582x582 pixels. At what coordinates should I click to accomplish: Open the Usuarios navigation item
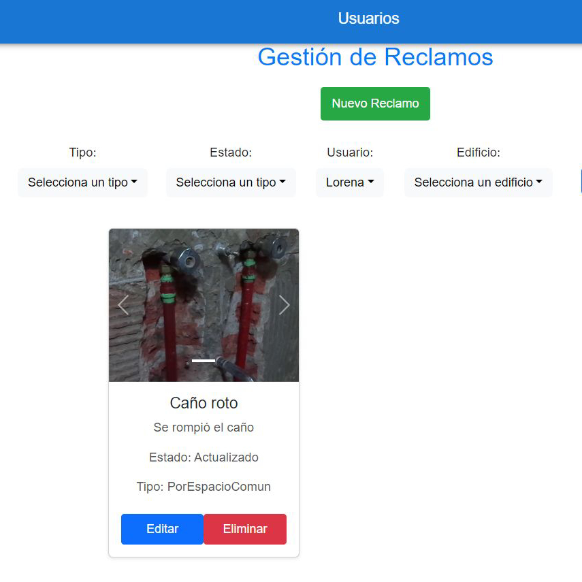pyautogui.click(x=368, y=18)
